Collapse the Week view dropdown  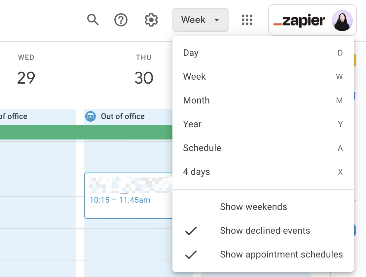200,20
